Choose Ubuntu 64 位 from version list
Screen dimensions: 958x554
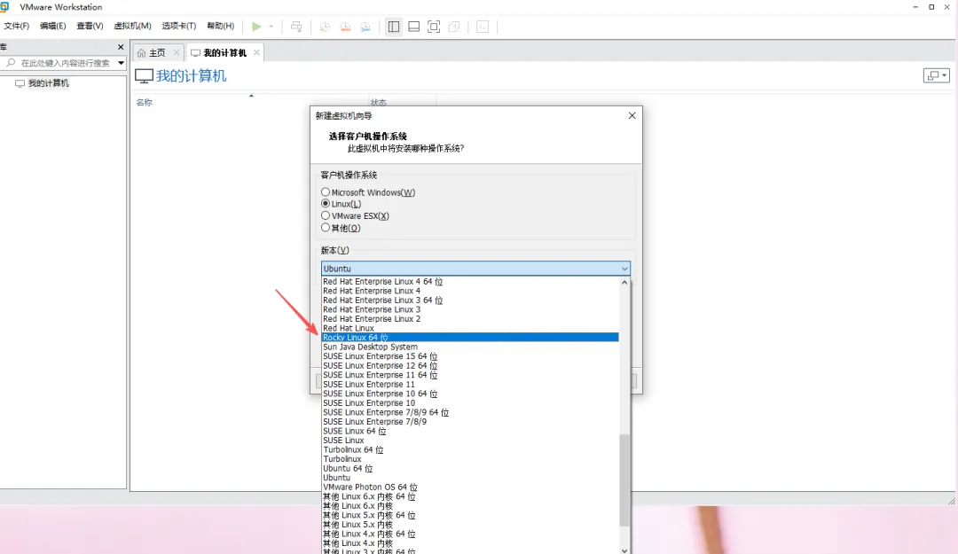tap(470, 469)
